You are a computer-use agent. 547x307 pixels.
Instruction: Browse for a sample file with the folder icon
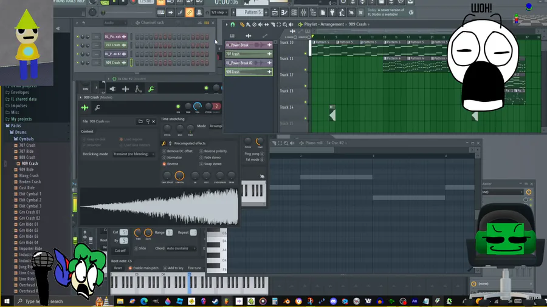140,121
